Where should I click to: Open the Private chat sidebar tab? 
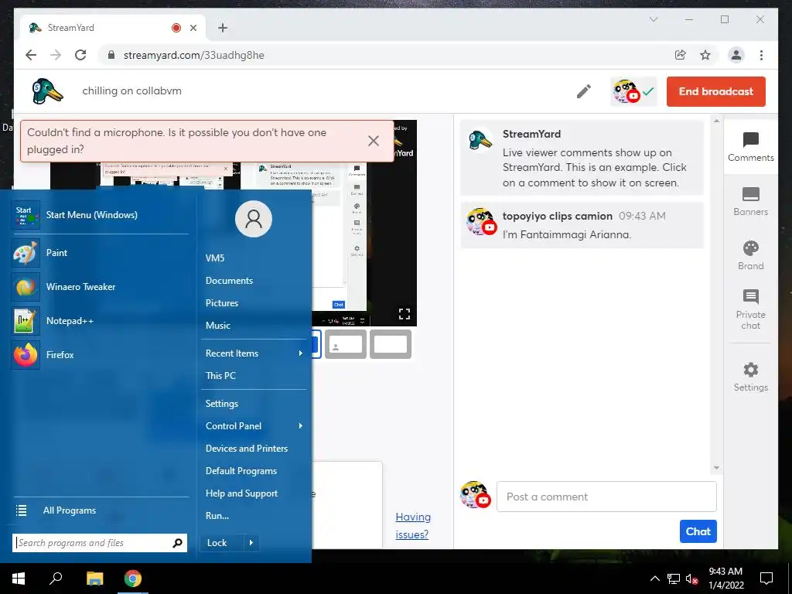pos(750,309)
